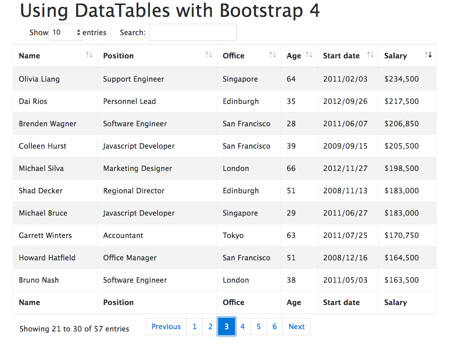
Task: Click the entries selector down stepper arrow
Action: coord(78,35)
